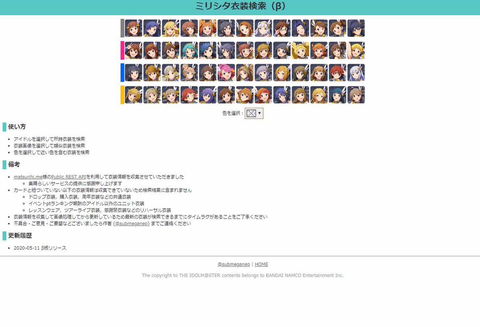The width and height of the screenshot is (480, 327).
Task: Pick Hibiki Ganaha's portrait ending the grey row
Action: [356, 28]
